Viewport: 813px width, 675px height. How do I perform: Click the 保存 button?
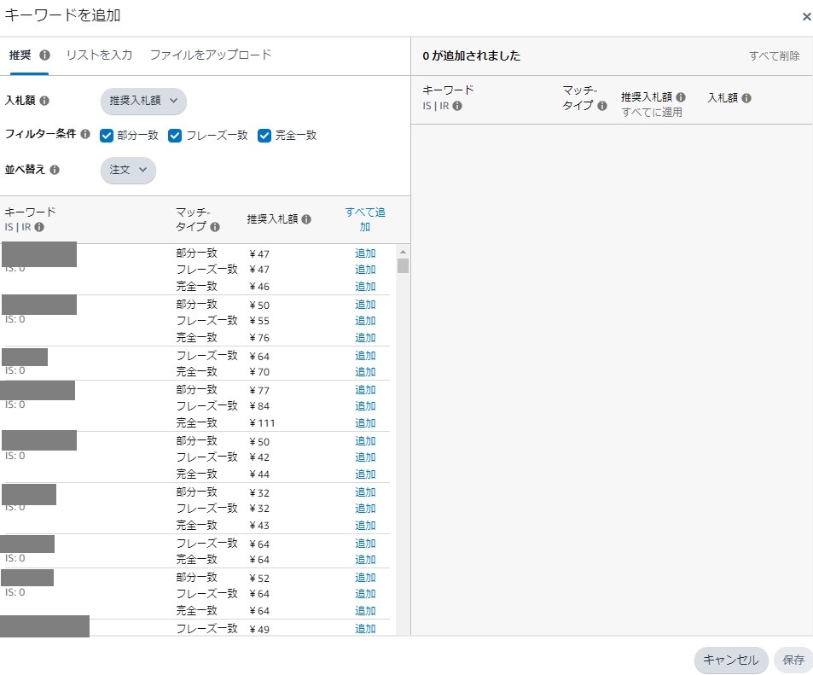coord(793,660)
